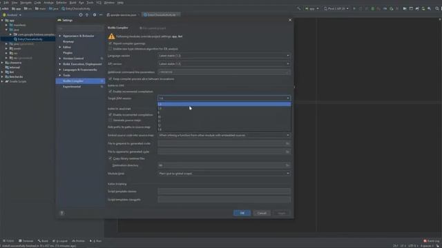Open the Build menu
This screenshot has height=248, width=442.
(x=73, y=3)
